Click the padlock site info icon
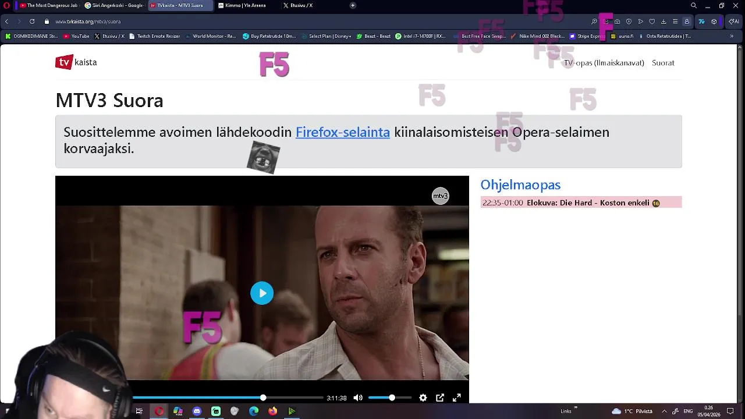Image resolution: width=745 pixels, height=419 pixels. point(47,22)
